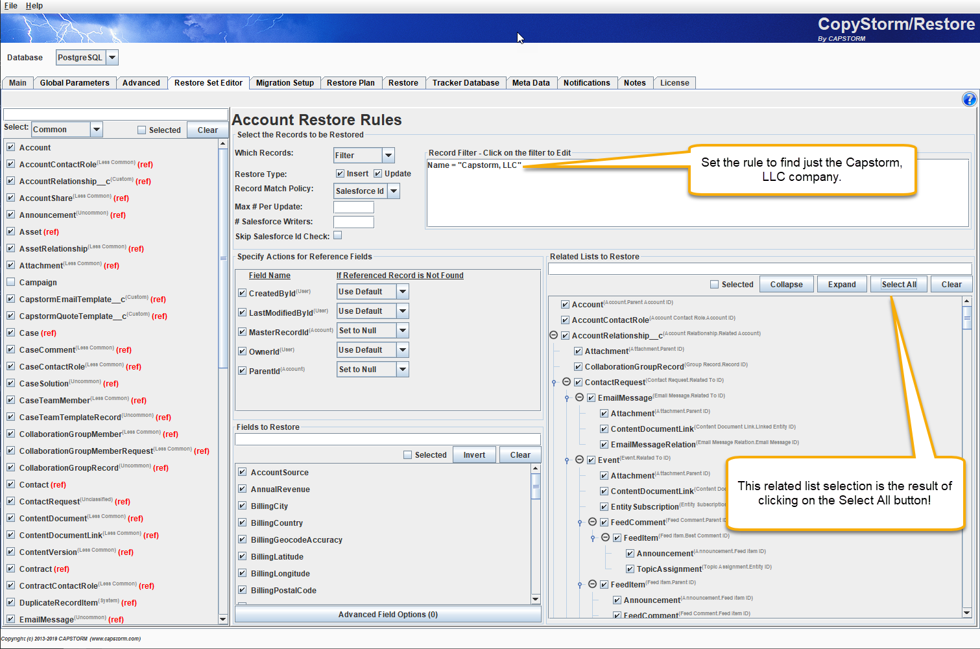Switch to the Migration Setup tab
The width and height of the screenshot is (980, 649).
click(x=285, y=83)
